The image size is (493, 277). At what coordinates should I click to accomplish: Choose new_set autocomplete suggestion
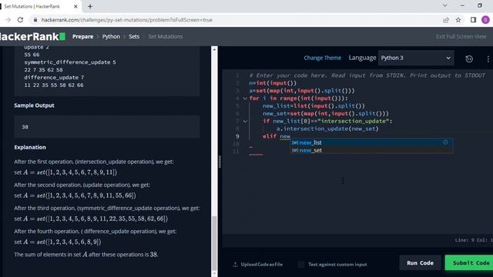371,150
